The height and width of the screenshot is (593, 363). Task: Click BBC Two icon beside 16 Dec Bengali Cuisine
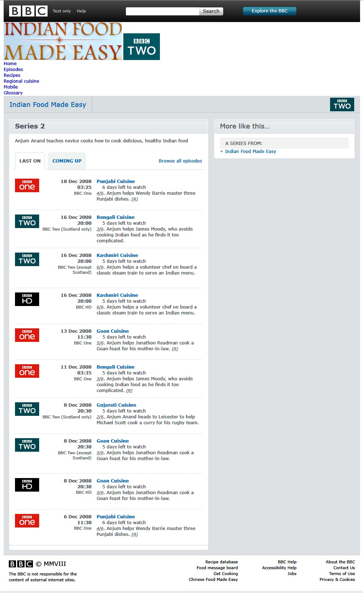(x=27, y=221)
